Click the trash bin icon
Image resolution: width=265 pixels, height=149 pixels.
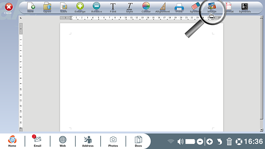tap(229, 142)
